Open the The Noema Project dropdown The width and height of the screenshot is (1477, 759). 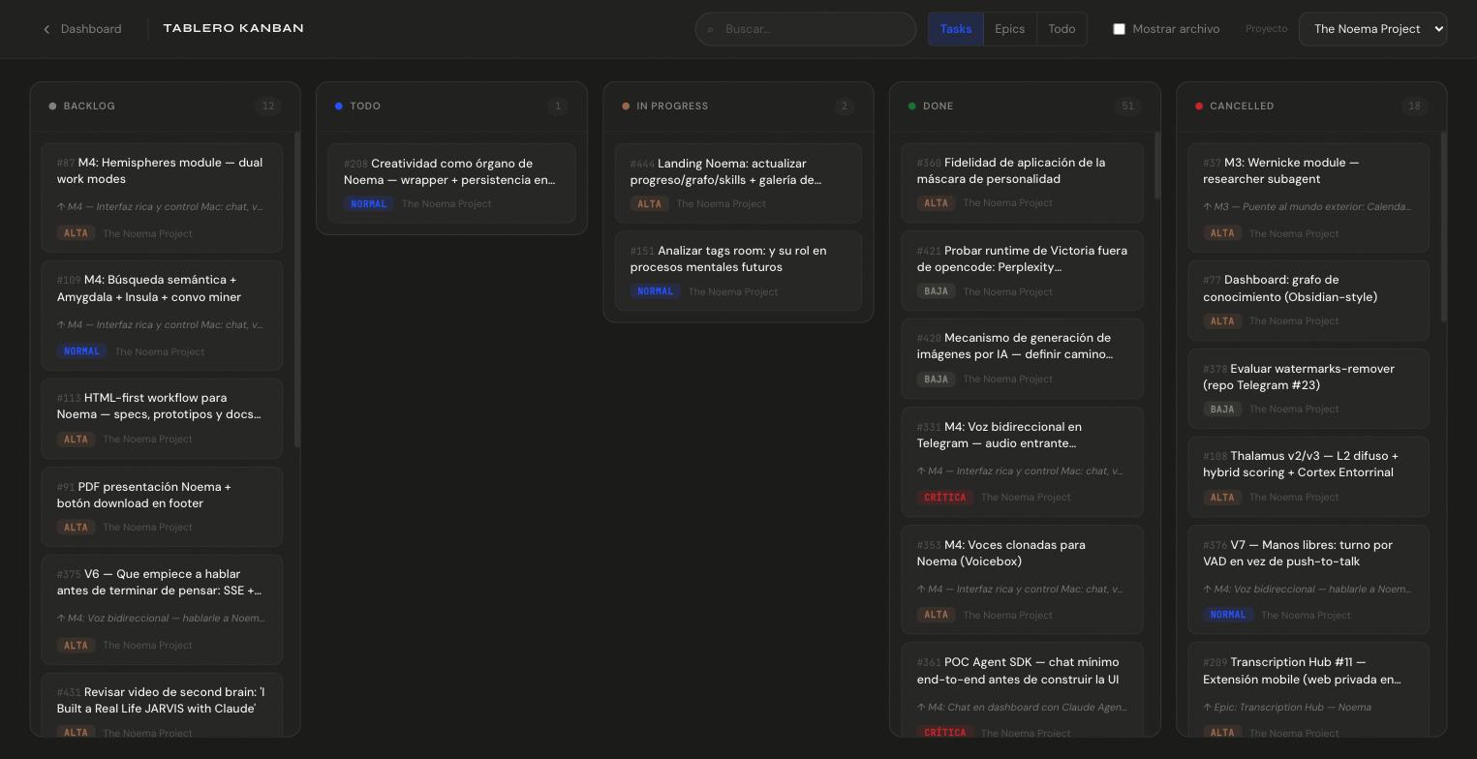pyautogui.click(x=1372, y=29)
